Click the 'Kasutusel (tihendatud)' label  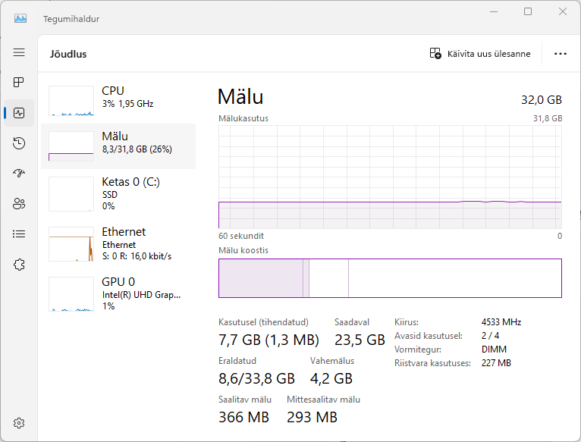point(263,322)
